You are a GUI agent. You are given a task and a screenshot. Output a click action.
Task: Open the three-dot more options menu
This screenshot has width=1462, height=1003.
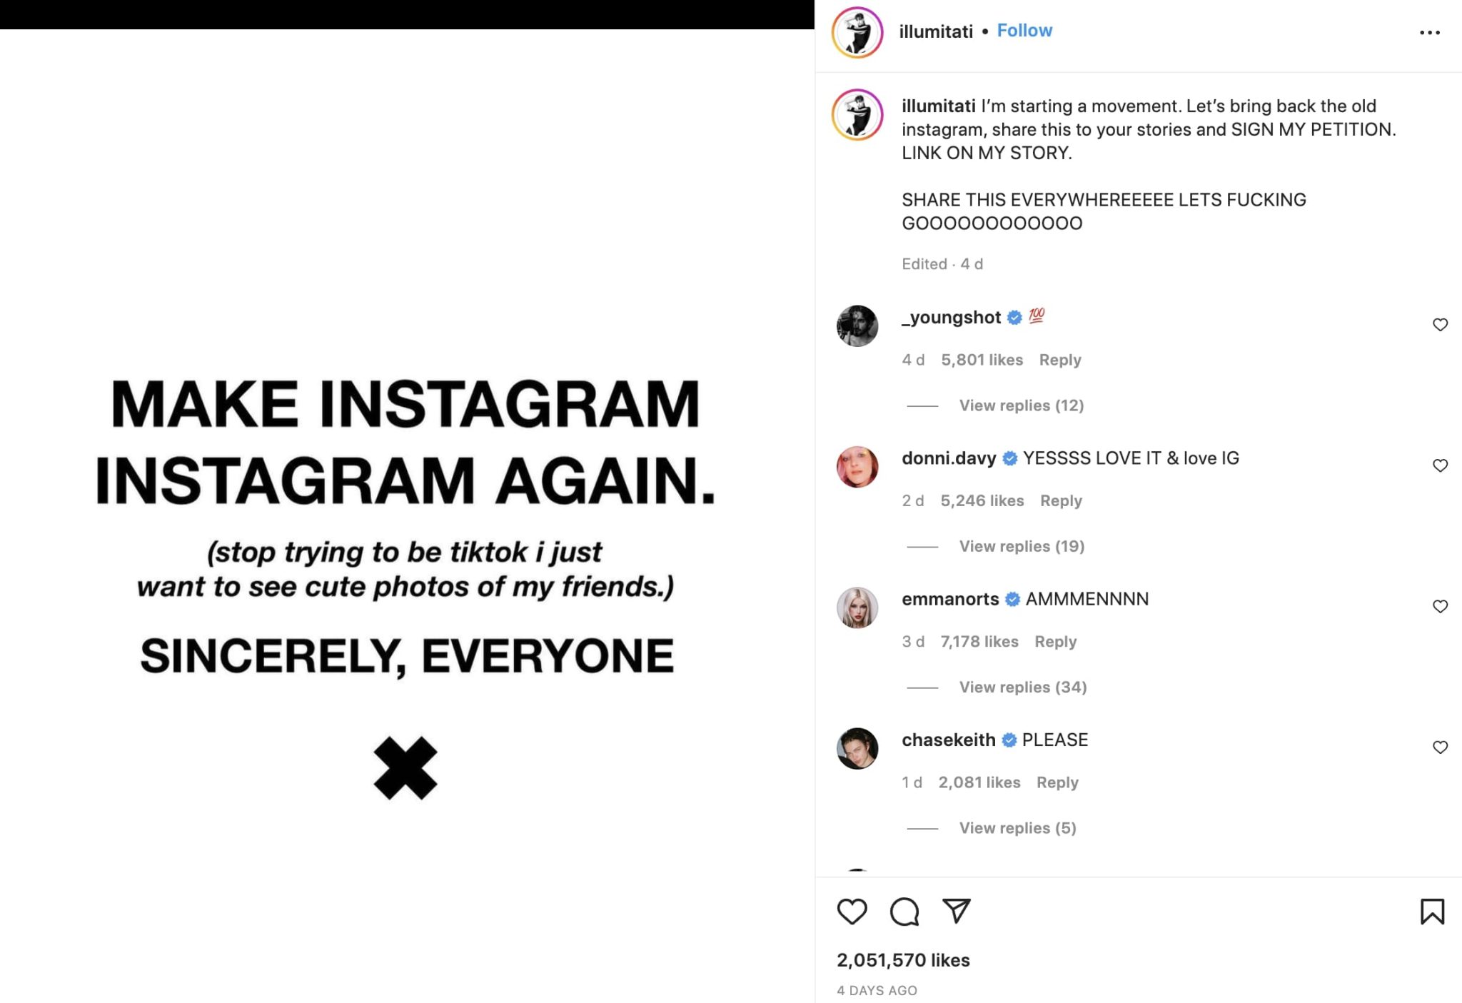[1429, 33]
